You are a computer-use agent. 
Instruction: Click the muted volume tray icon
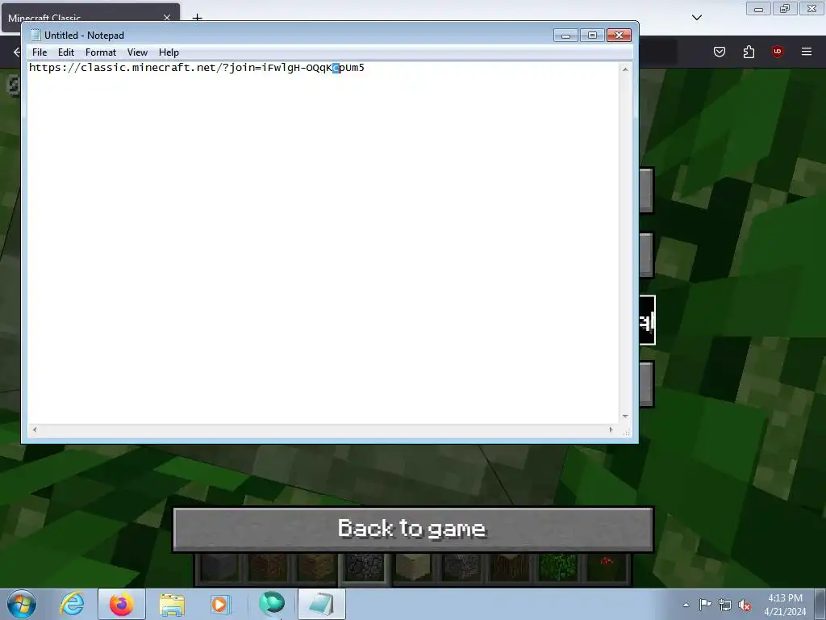[745, 605]
